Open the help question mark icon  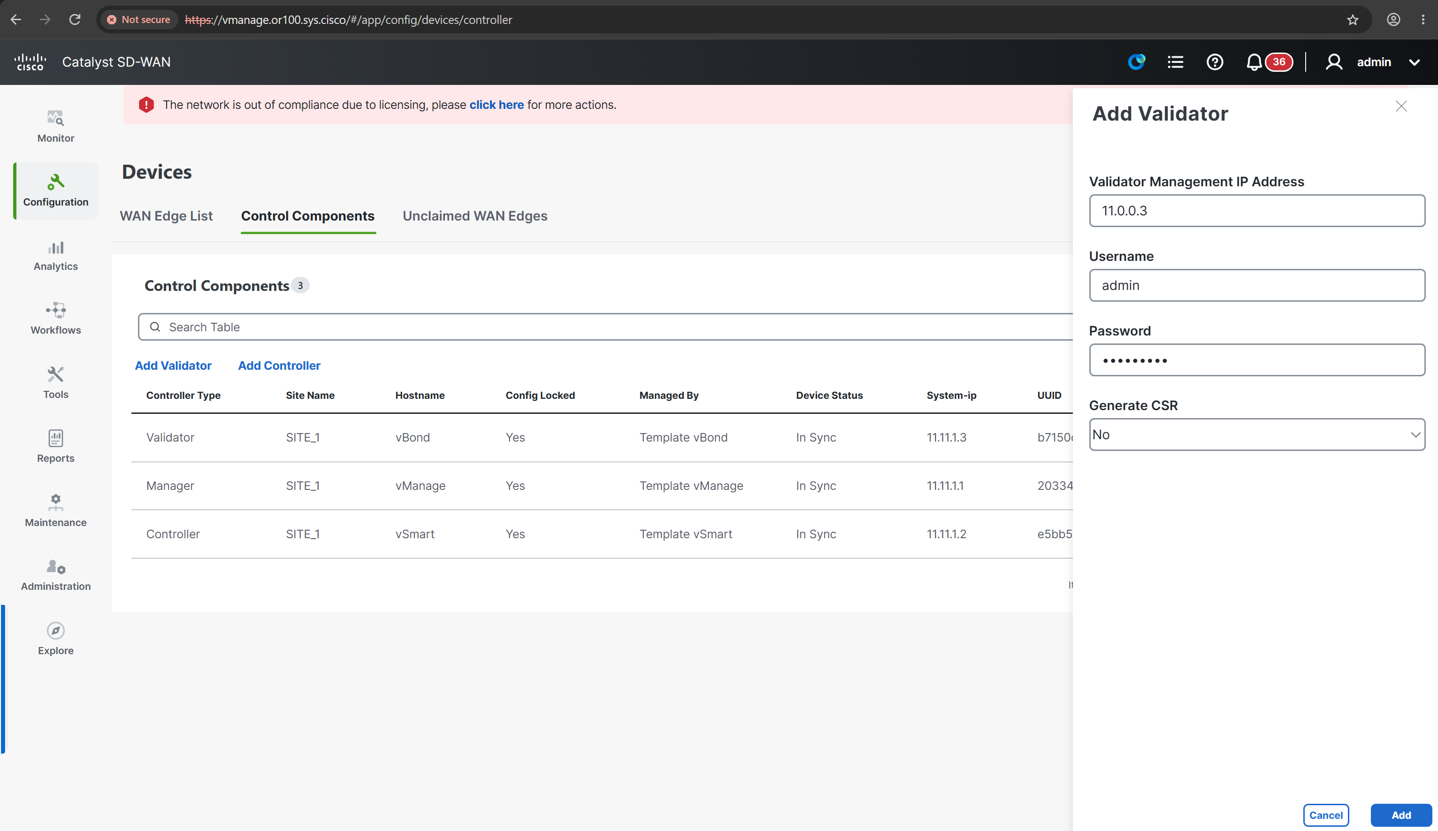(1215, 61)
